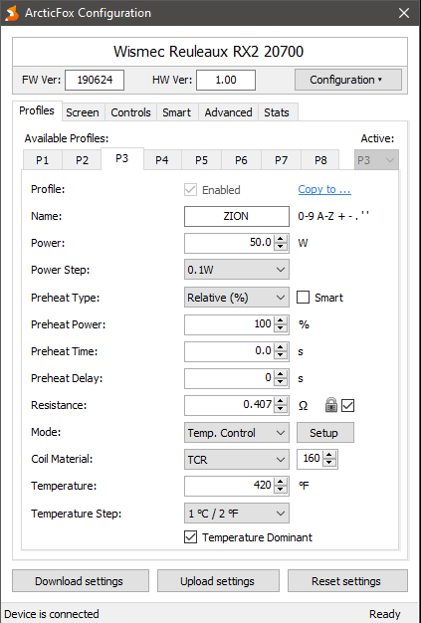Viewport: 421px width, 623px height.
Task: Select profile tab P3
Action: pyautogui.click(x=122, y=158)
